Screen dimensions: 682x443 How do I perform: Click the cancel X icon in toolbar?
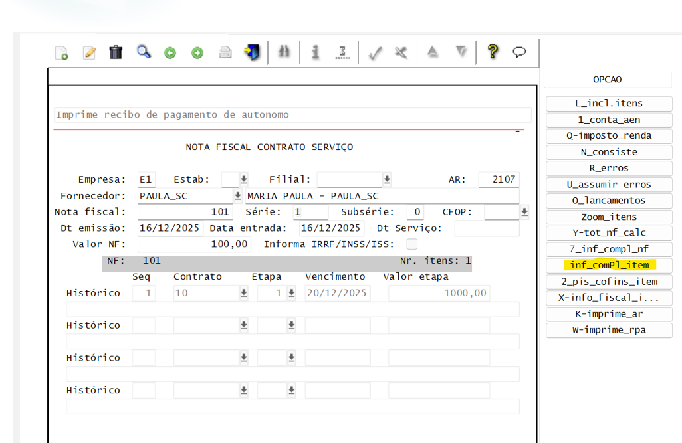tap(401, 52)
